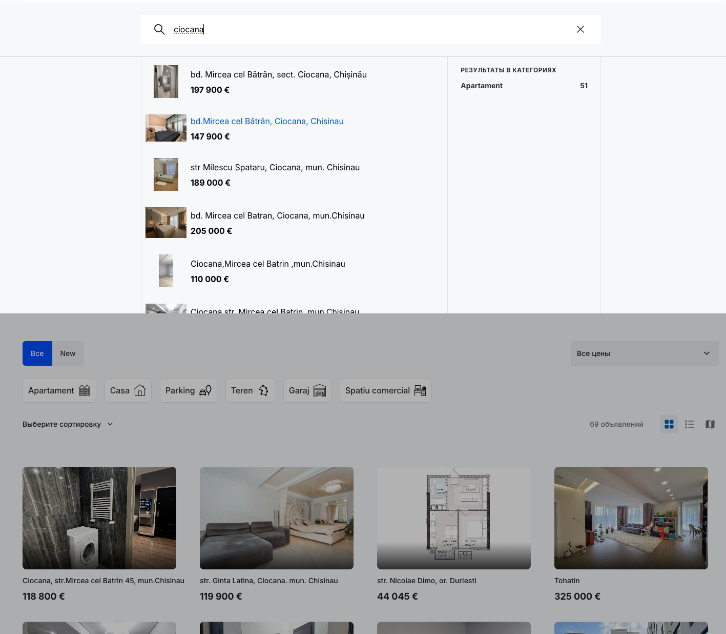Click the Apartament result count '51'

tap(584, 86)
